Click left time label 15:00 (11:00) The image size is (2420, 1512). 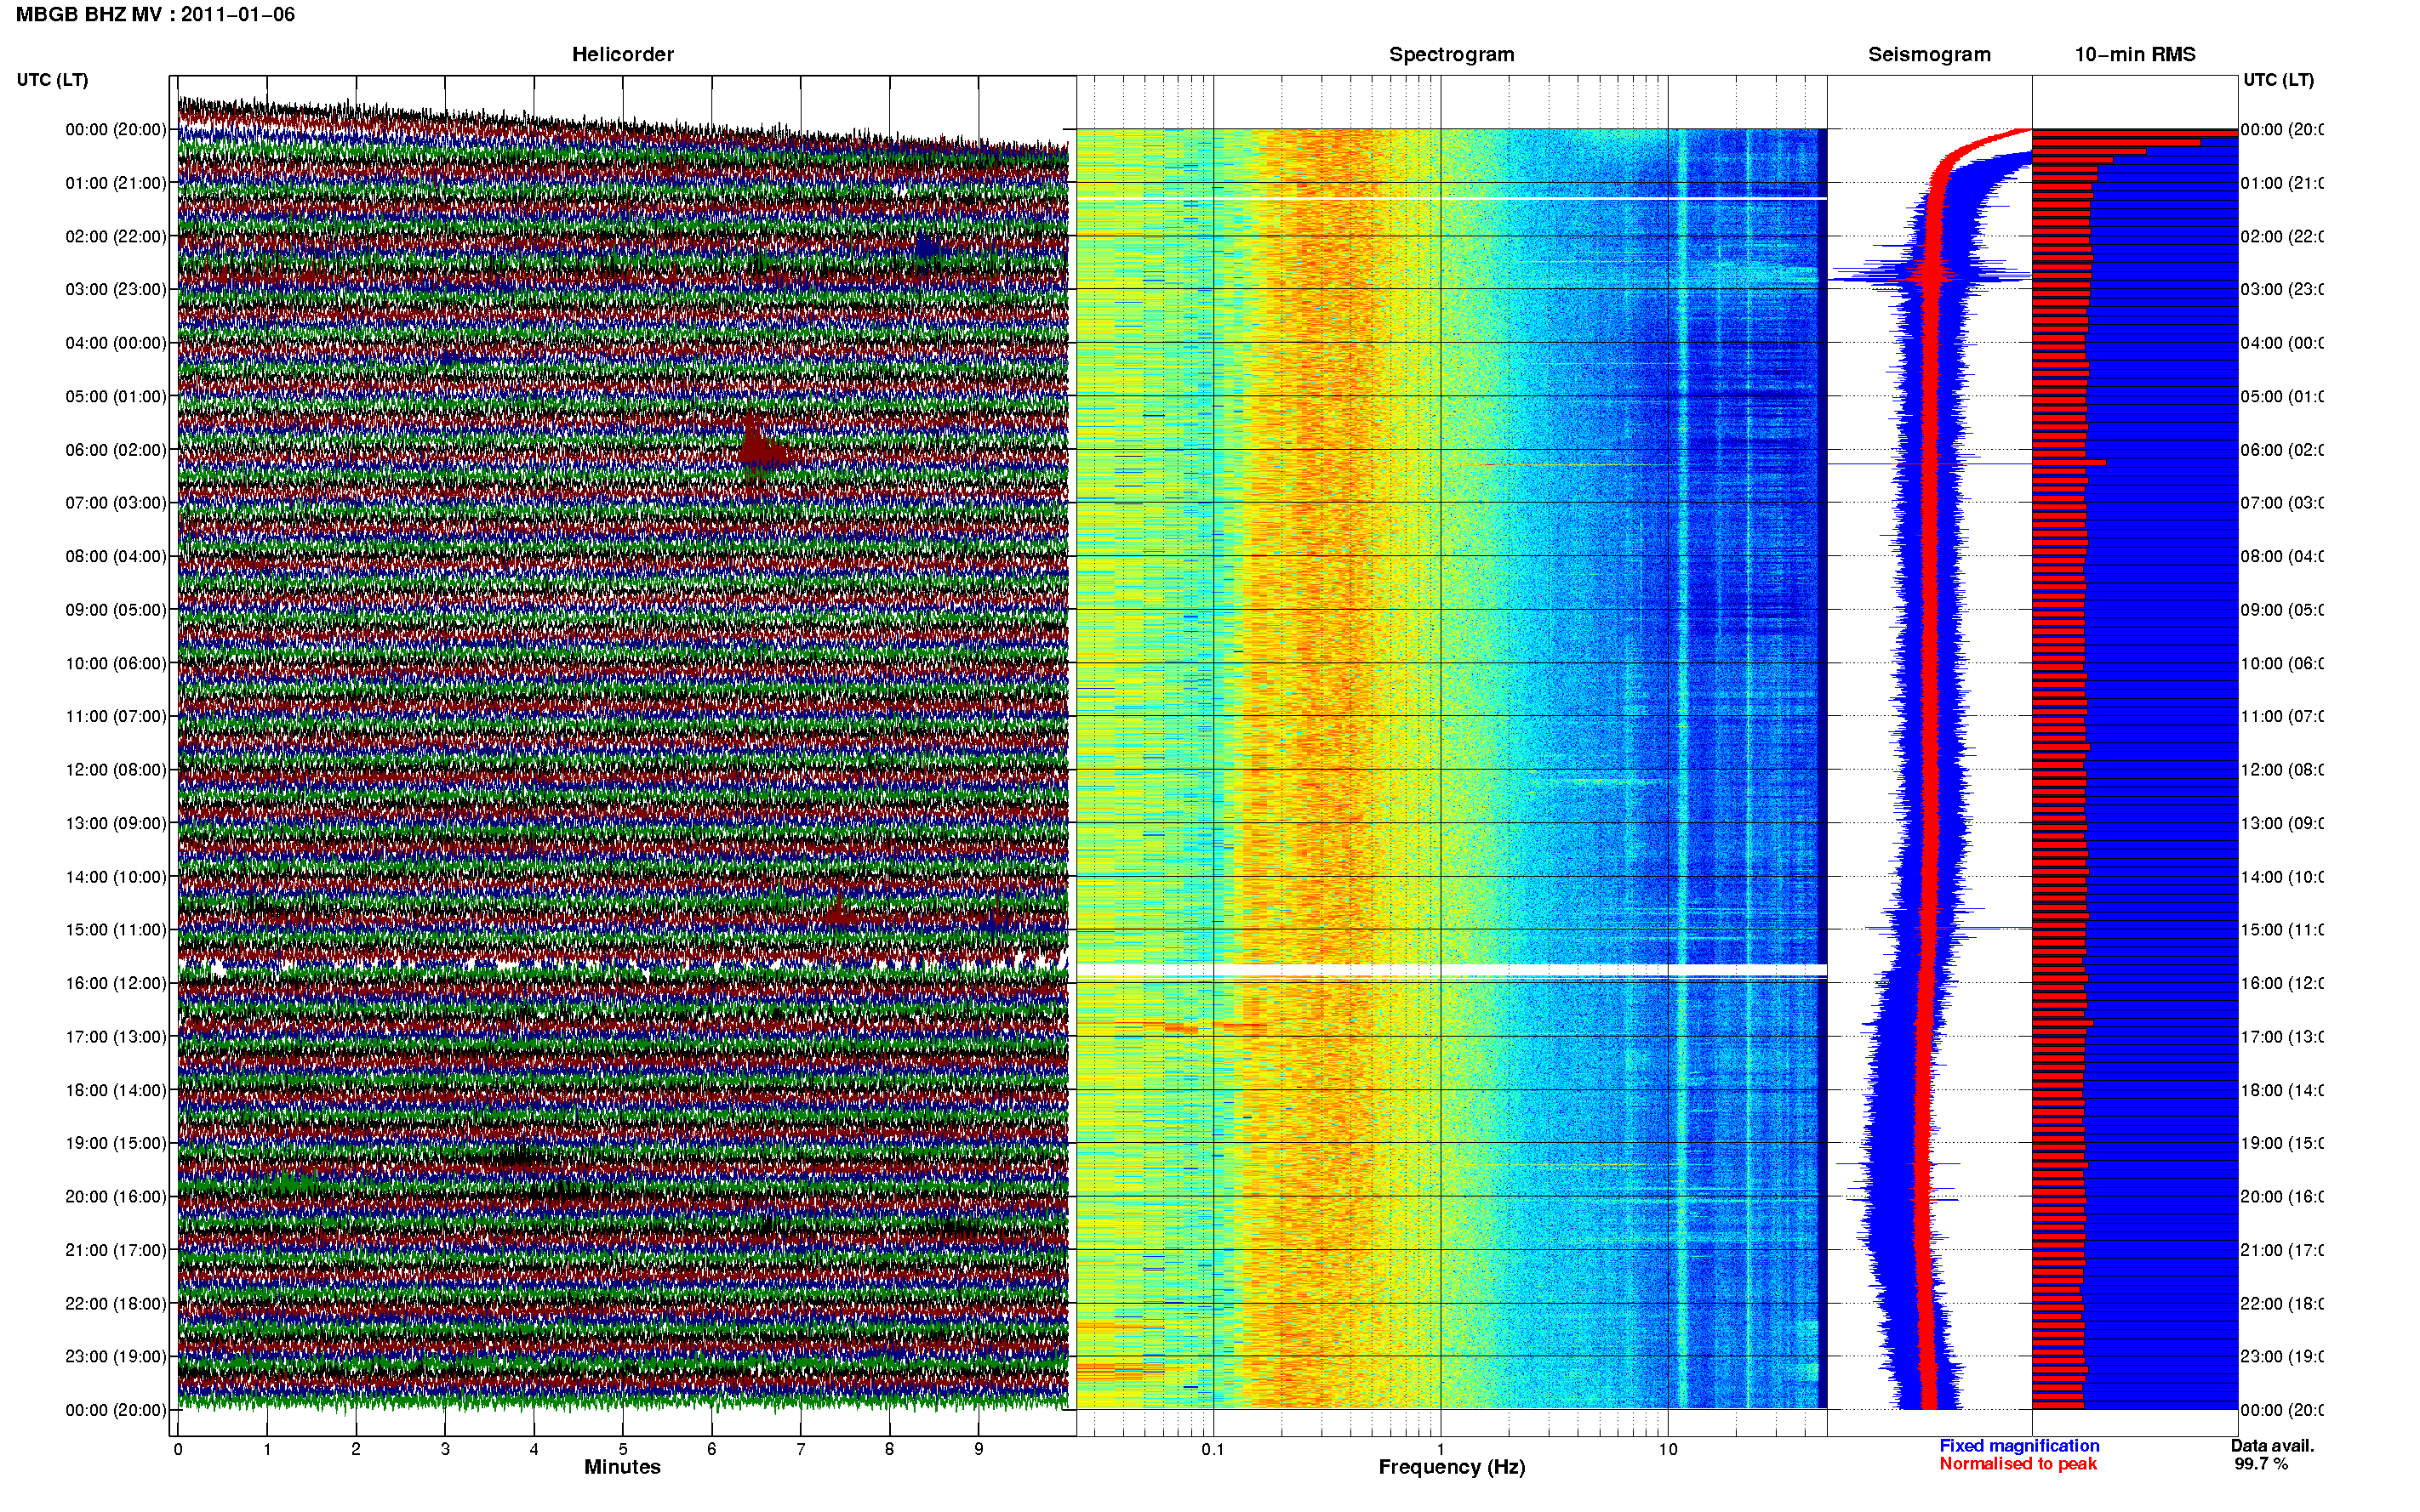[x=116, y=930]
